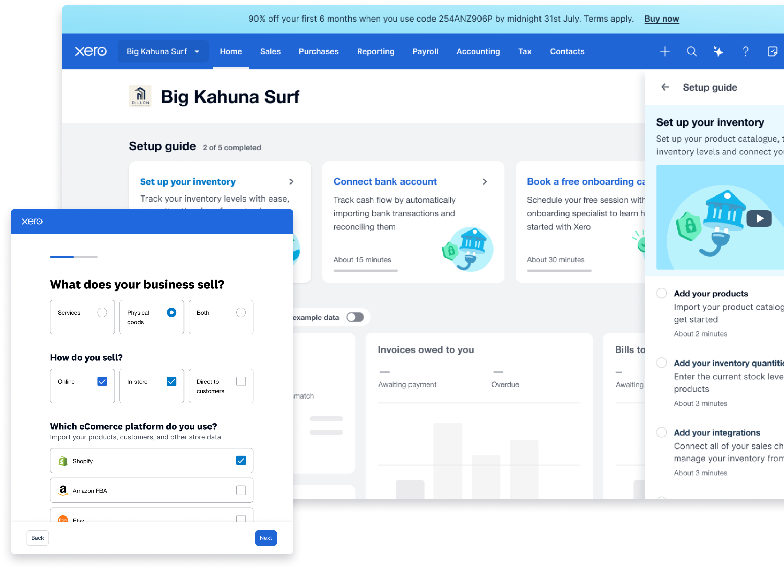Click the Invoices owed to you heading

(426, 350)
